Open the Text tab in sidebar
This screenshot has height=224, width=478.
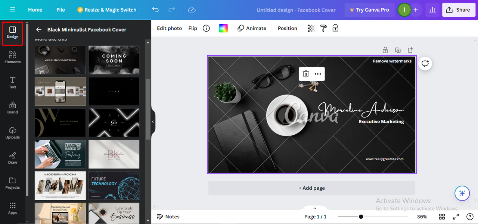point(12,83)
